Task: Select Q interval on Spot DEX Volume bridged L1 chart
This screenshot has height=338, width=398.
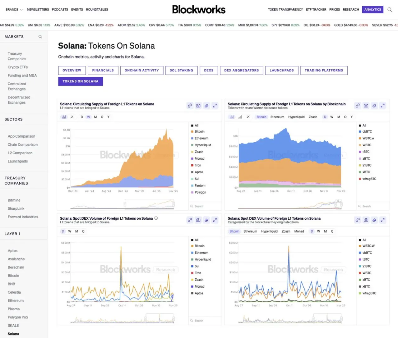Action: 83,231
